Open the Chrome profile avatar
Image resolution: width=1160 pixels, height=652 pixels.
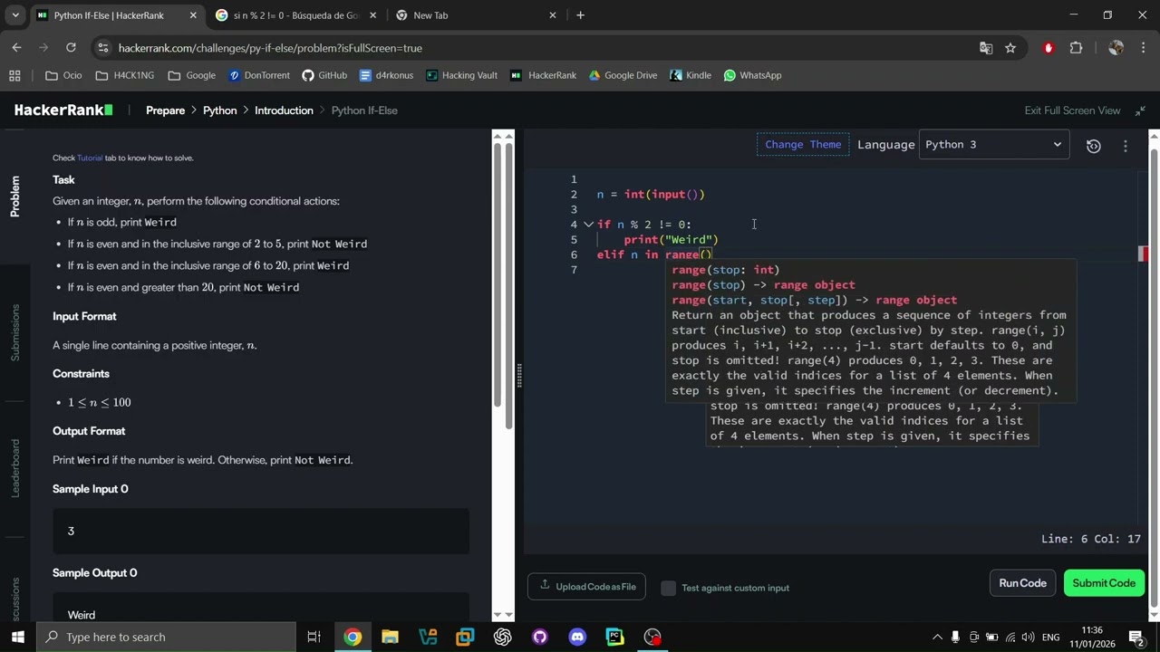(1116, 48)
